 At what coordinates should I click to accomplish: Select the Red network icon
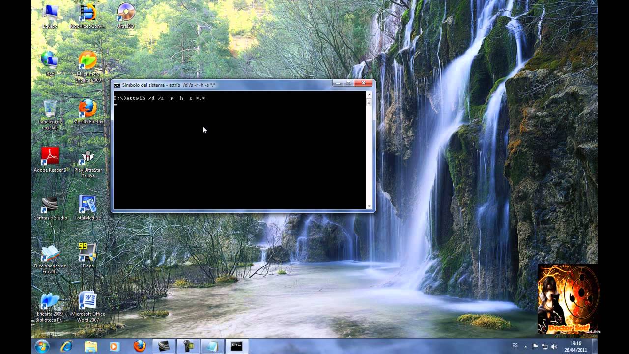coord(50,63)
